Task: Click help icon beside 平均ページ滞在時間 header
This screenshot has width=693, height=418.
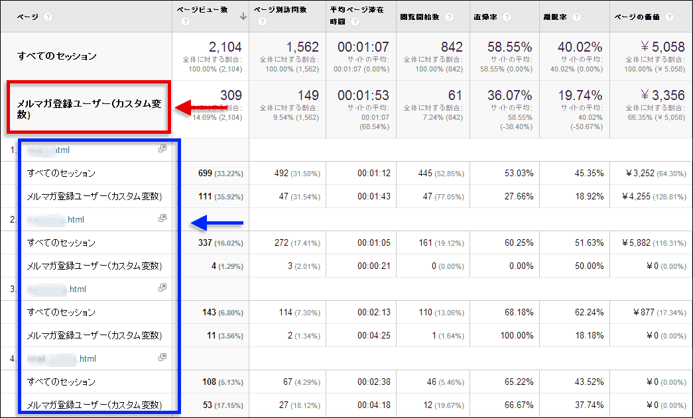Action: click(356, 22)
